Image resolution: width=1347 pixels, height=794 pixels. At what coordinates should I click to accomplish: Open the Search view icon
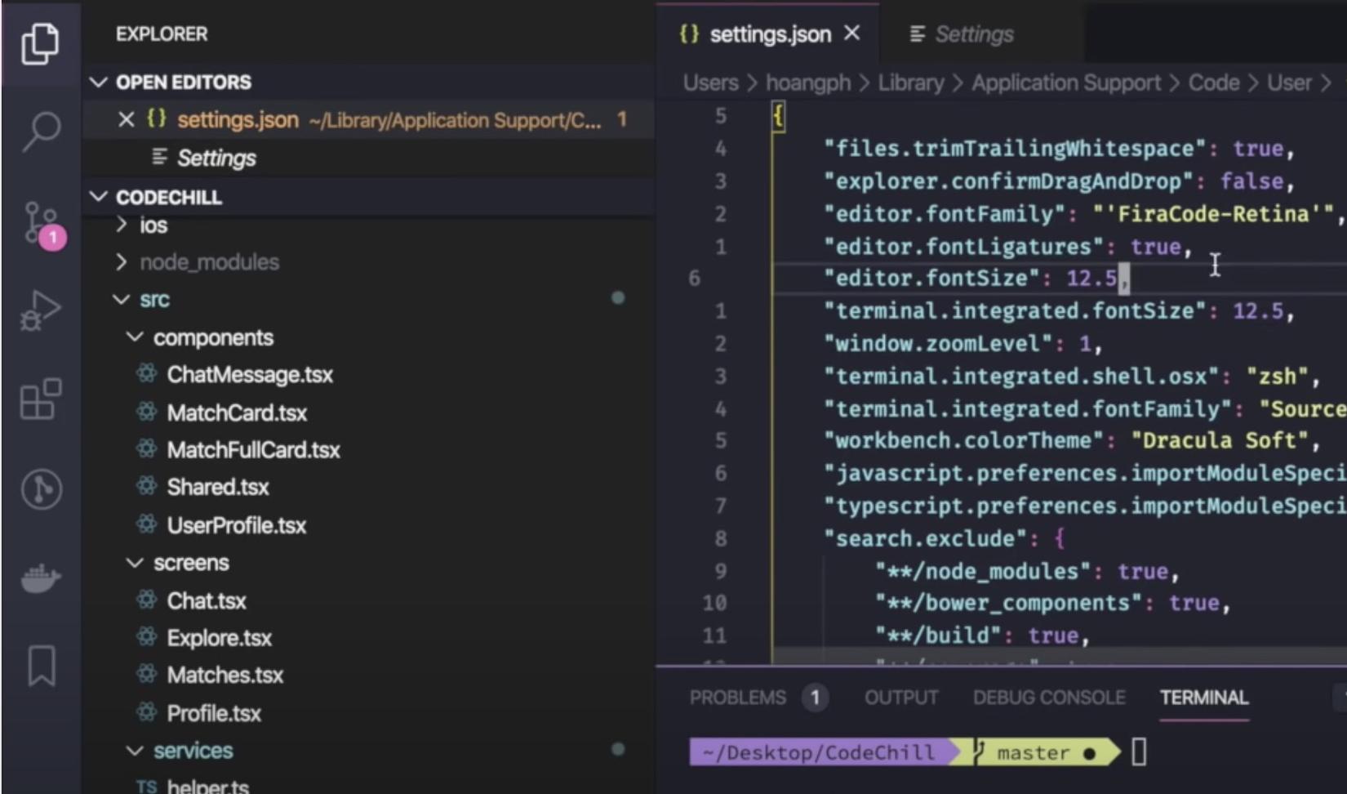[40, 131]
